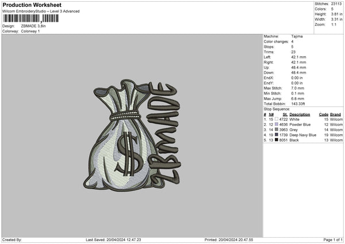The image size is (345, 244).
Task: Click the Min Stitch value '0.1 mm'
Action: coord(298,93)
